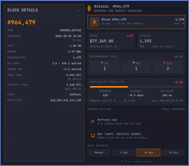Click the arrow next to txns
Image resolution: width=189 pixels, height=166 pixels.
point(183,24)
